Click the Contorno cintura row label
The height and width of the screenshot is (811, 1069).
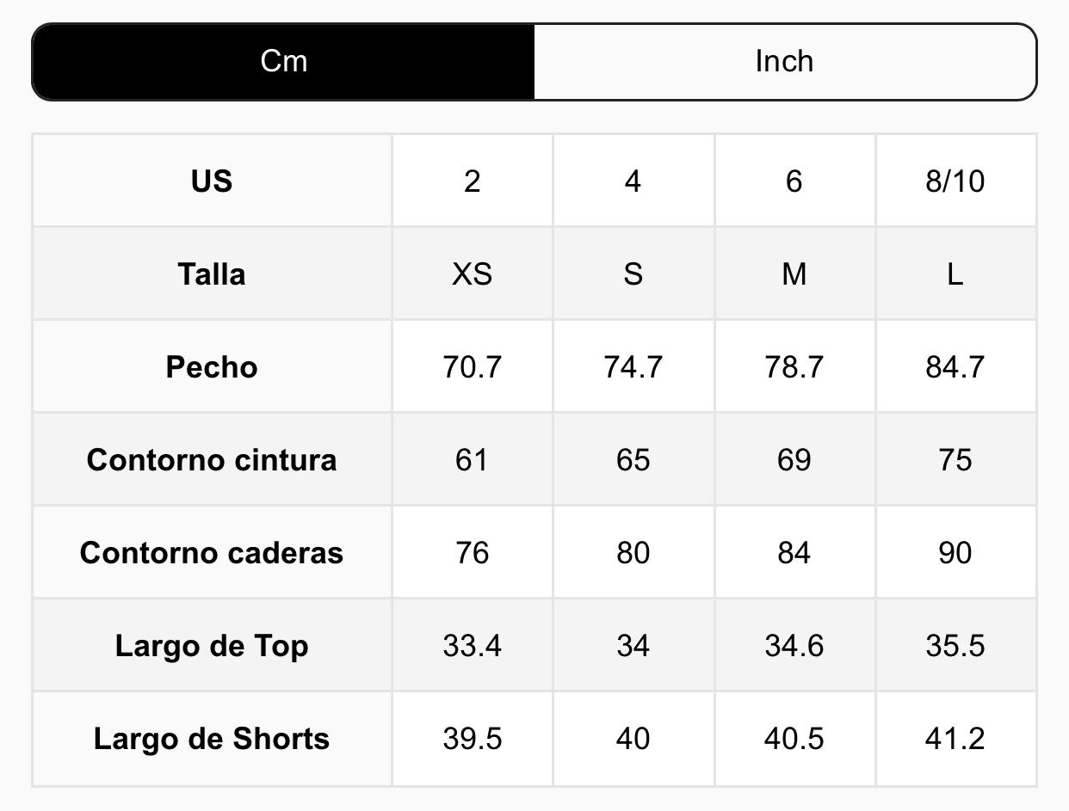(x=212, y=460)
